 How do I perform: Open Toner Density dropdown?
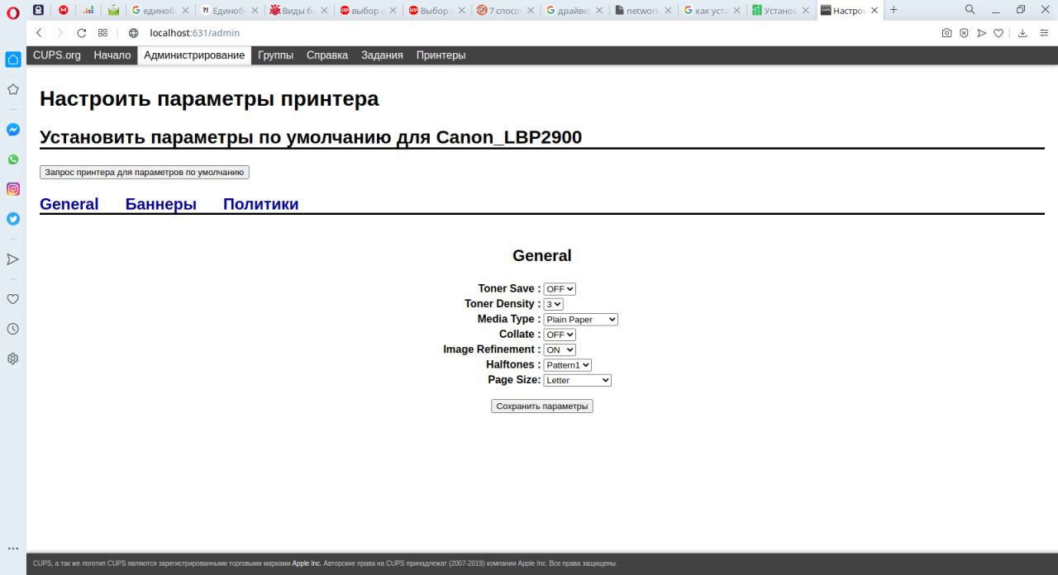pyautogui.click(x=553, y=304)
